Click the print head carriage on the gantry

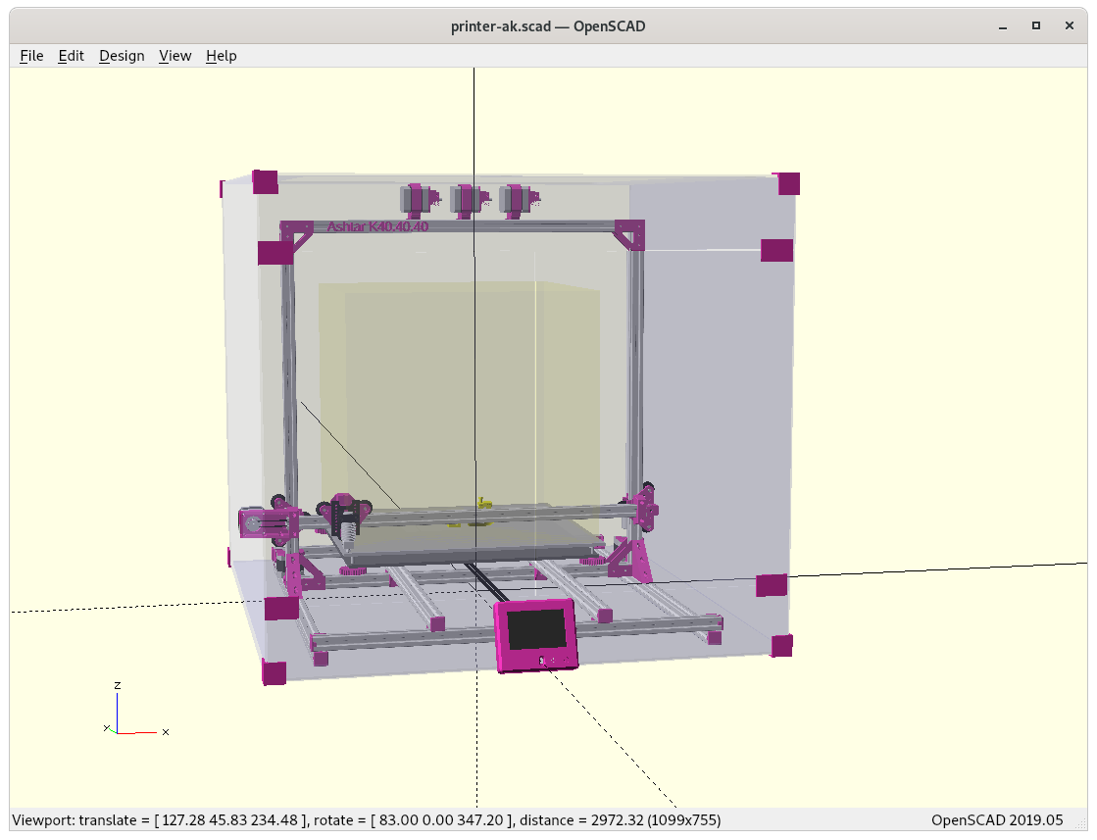point(344,518)
